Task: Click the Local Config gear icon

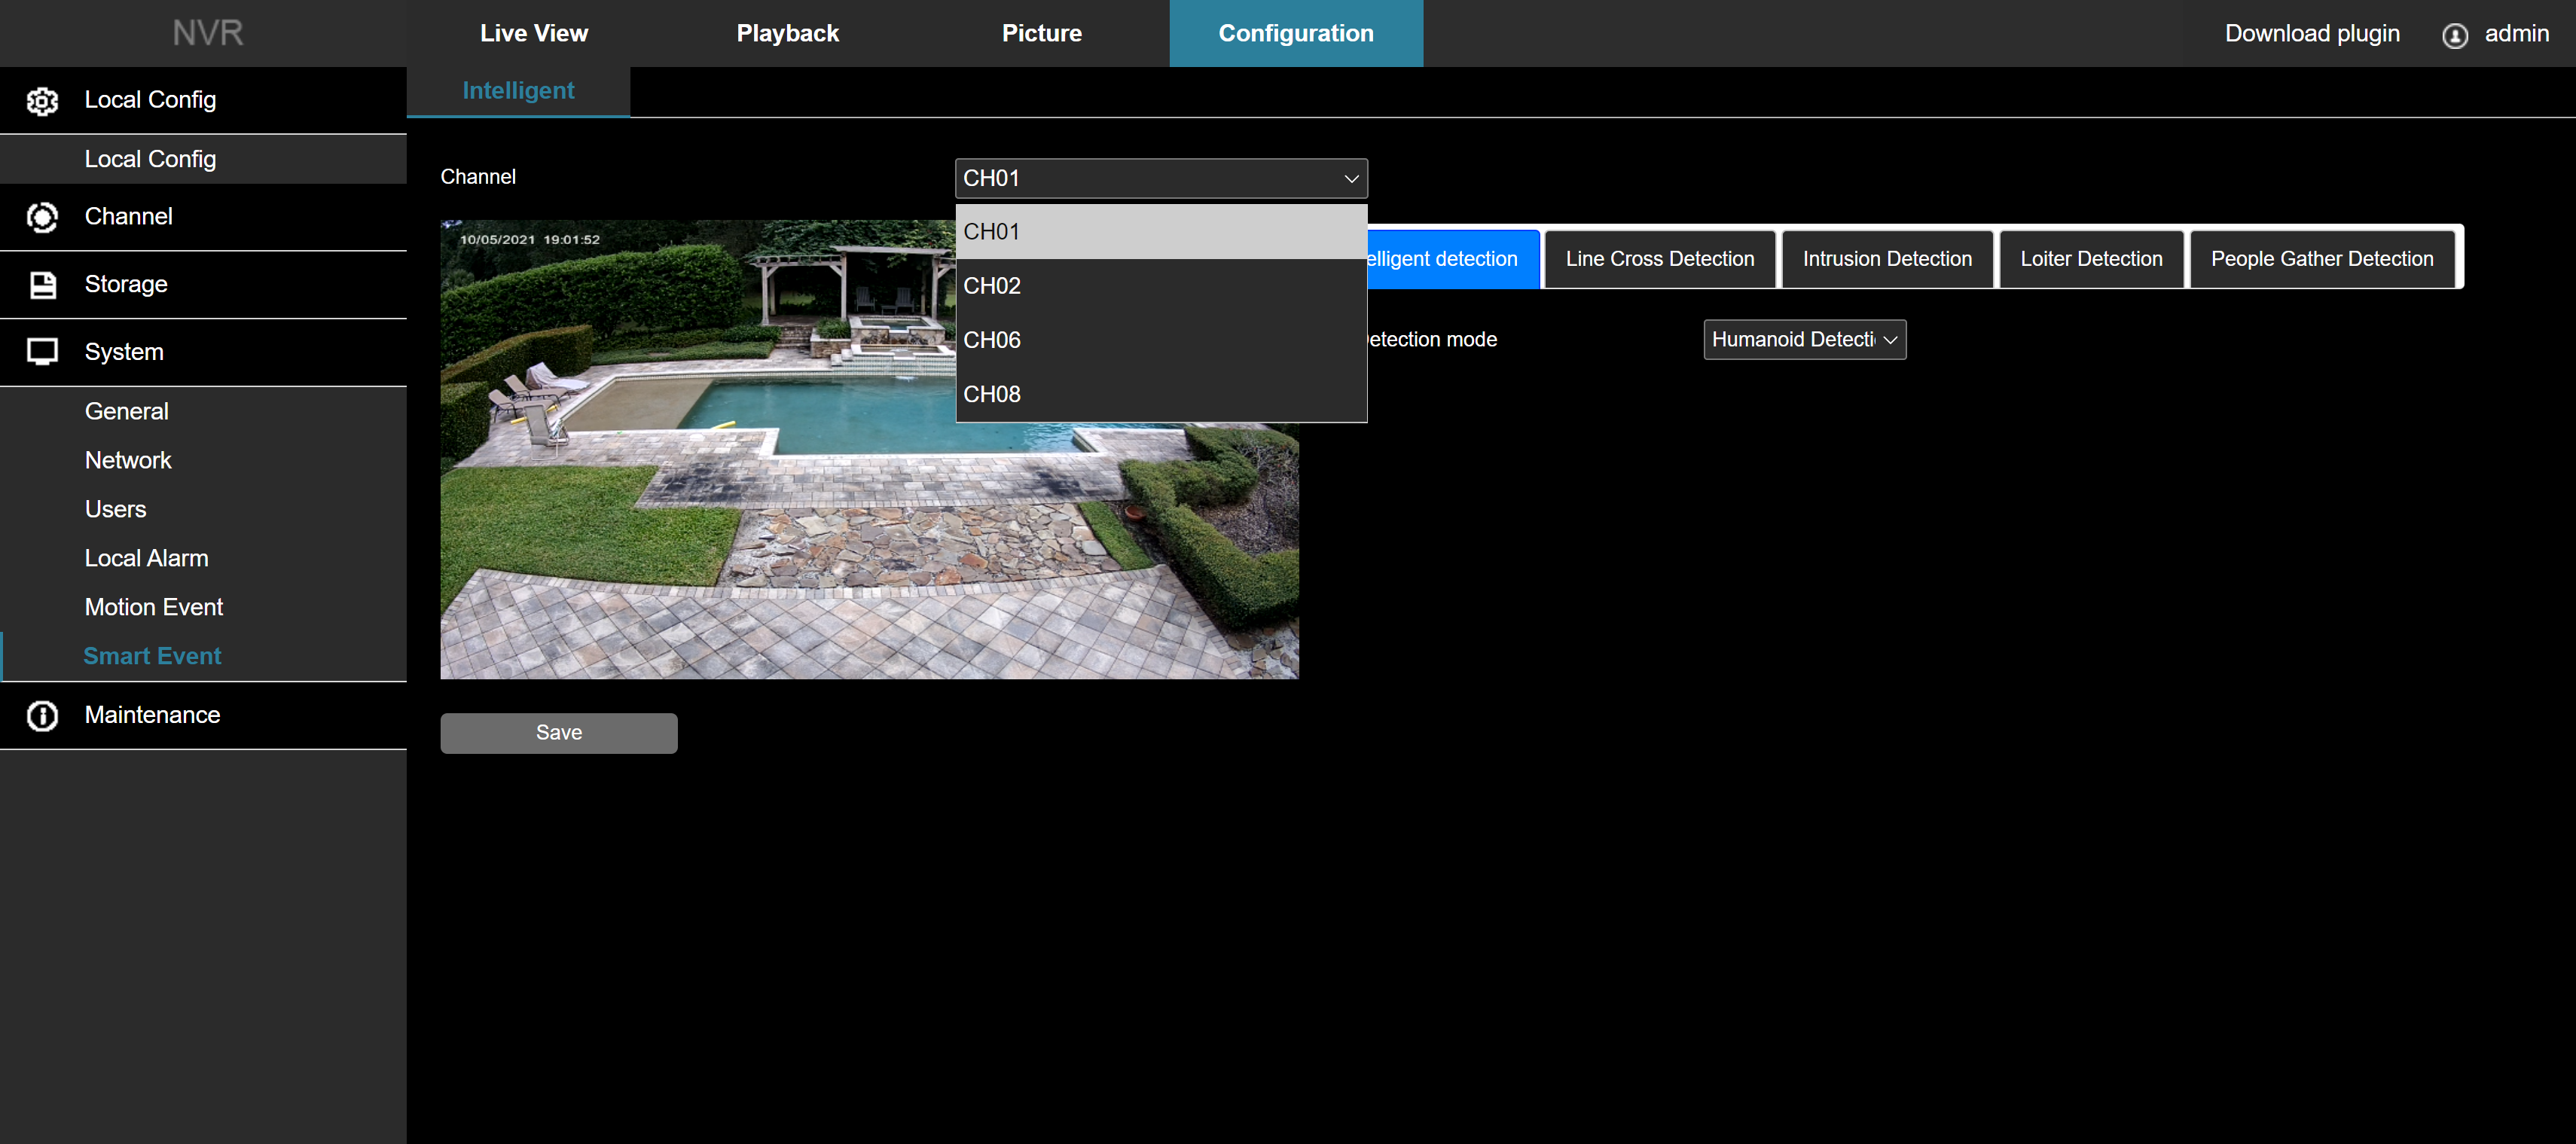Action: coord(42,100)
